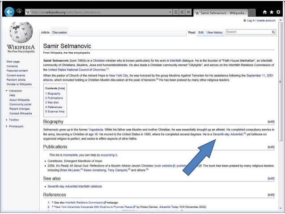Hide the Contents box via [hide]
The width and height of the screenshot is (285, 214).
tap(62, 88)
